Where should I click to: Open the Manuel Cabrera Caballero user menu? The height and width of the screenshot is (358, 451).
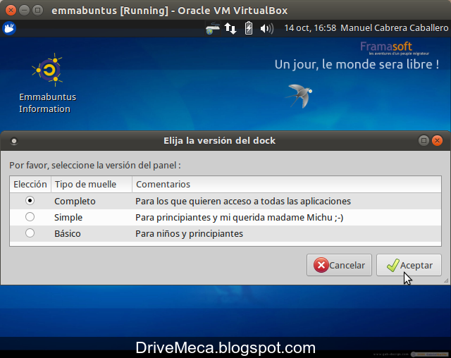tap(395, 28)
